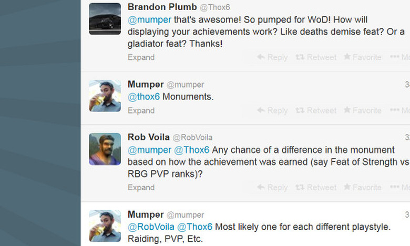Reply to Brandon Plumb's tweet

point(272,57)
